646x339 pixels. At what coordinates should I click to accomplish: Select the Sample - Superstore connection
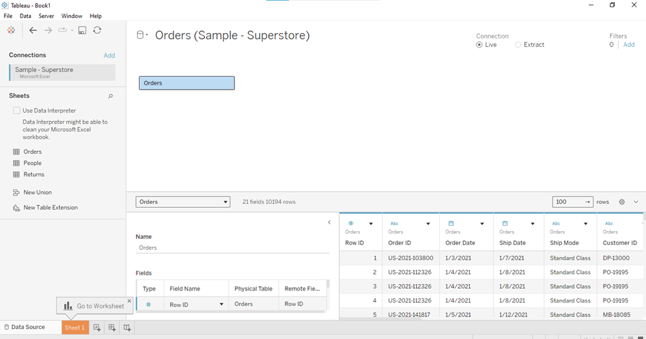pyautogui.click(x=62, y=72)
